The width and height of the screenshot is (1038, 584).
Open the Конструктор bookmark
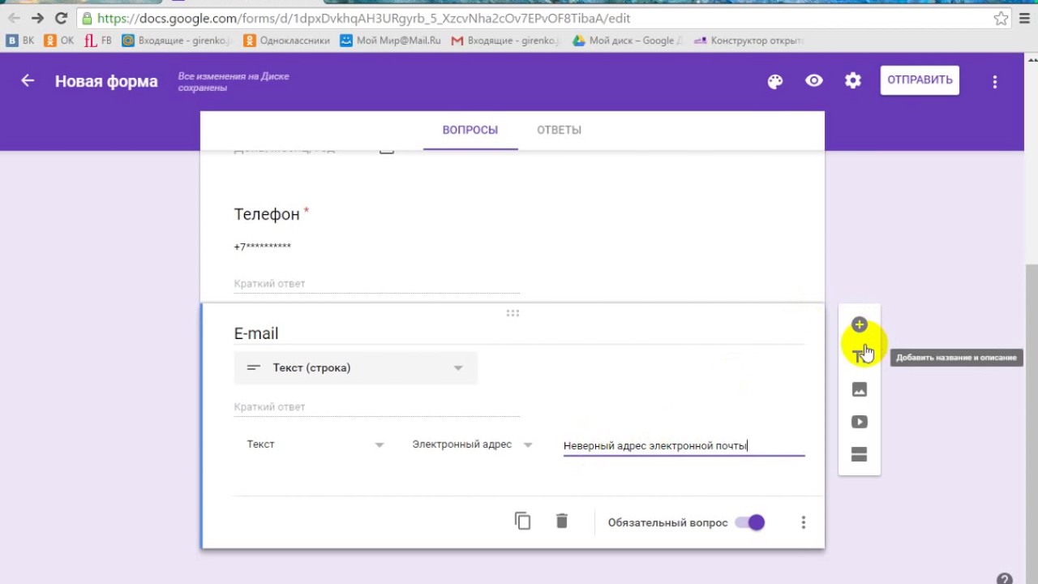[x=748, y=40]
